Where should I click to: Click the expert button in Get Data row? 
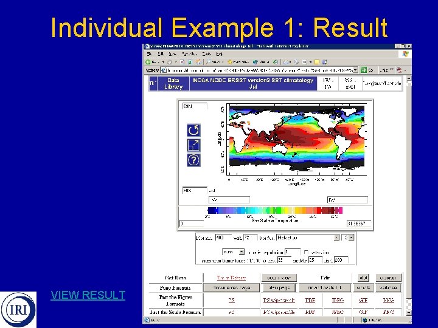pyautogui.click(x=388, y=278)
